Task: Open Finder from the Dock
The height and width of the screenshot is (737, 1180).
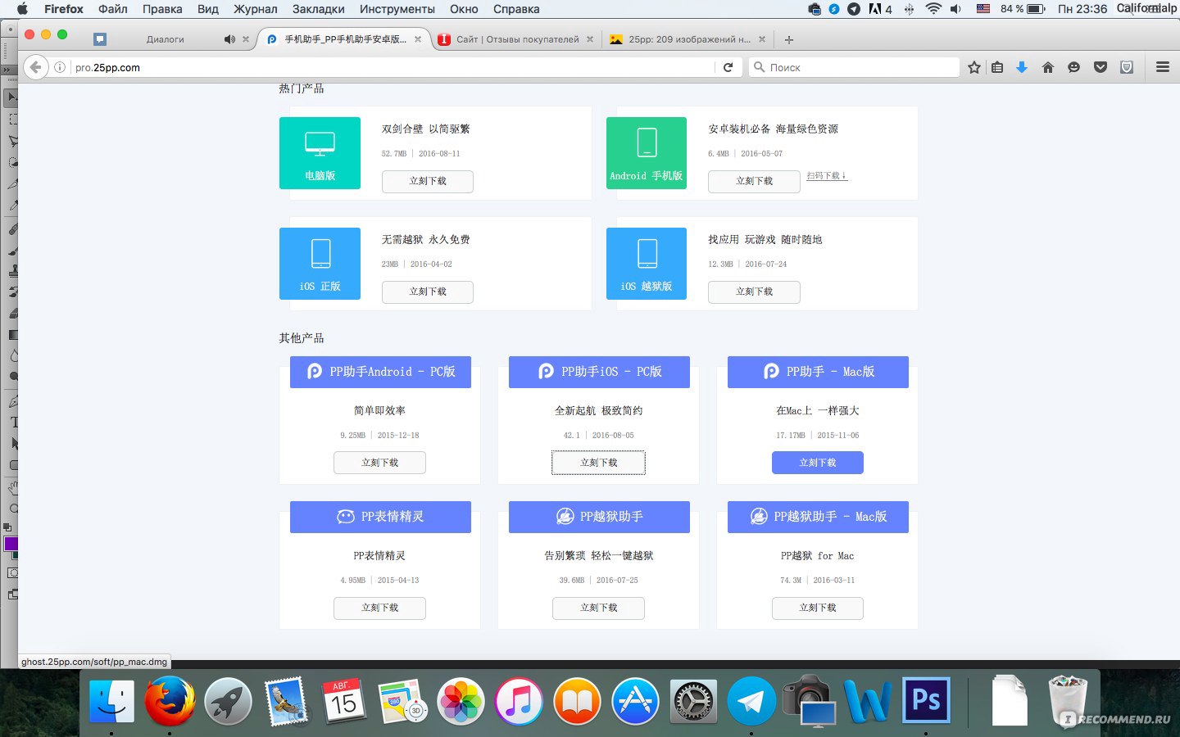Action: click(111, 702)
